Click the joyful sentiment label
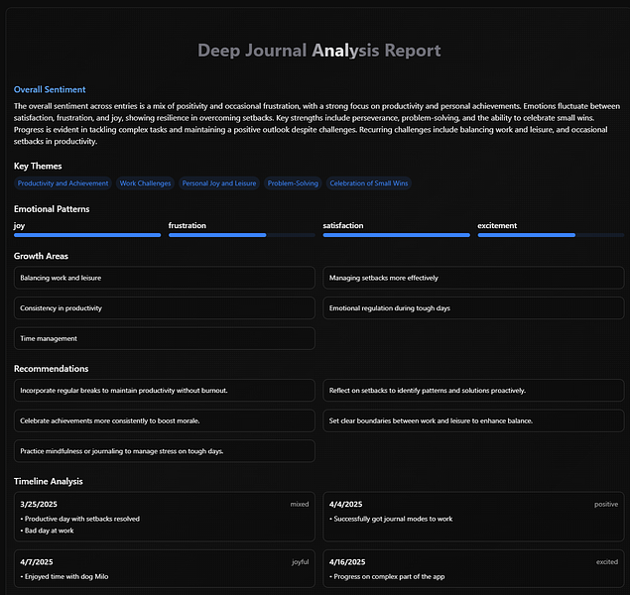 point(301,562)
